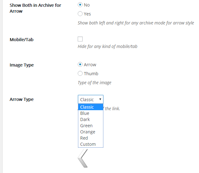Select Yes for Show Both in Archive
This screenshot has width=199, height=173.
click(x=80, y=14)
